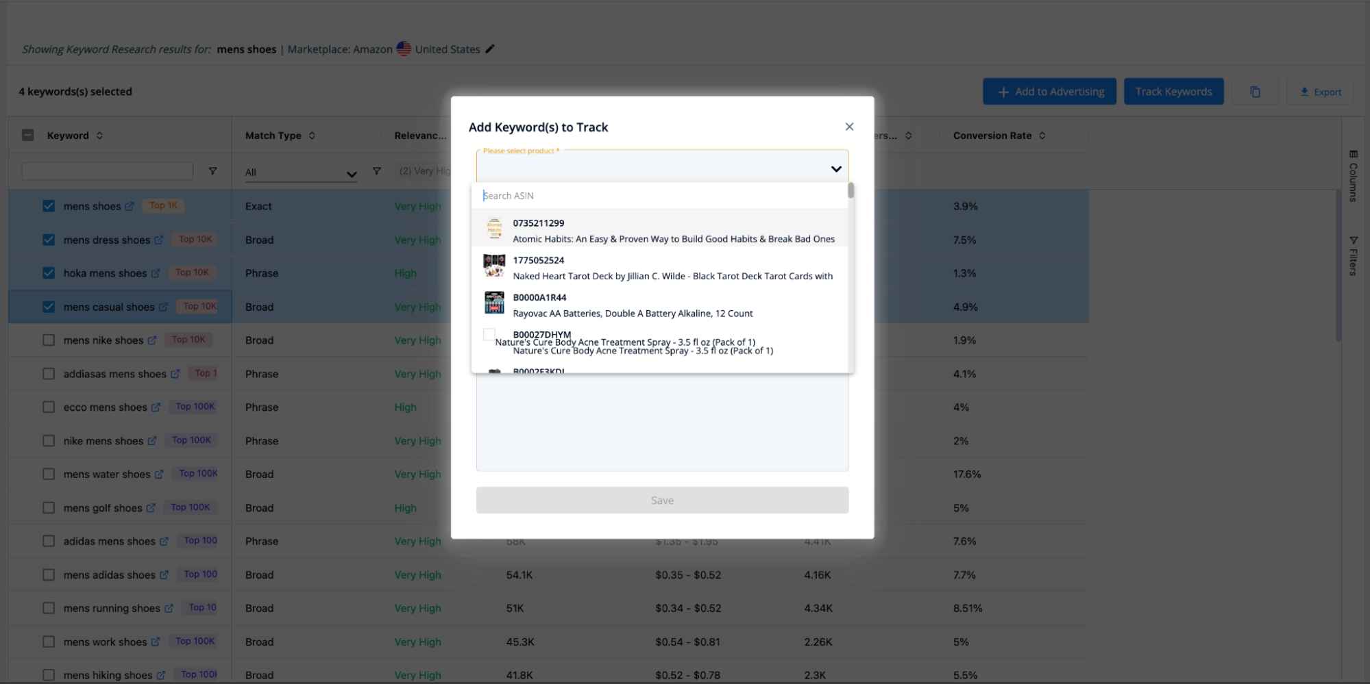Viewport: 1370px width, 684px height.
Task: Open external link for 'hoka mens shoes'
Action: (156, 273)
